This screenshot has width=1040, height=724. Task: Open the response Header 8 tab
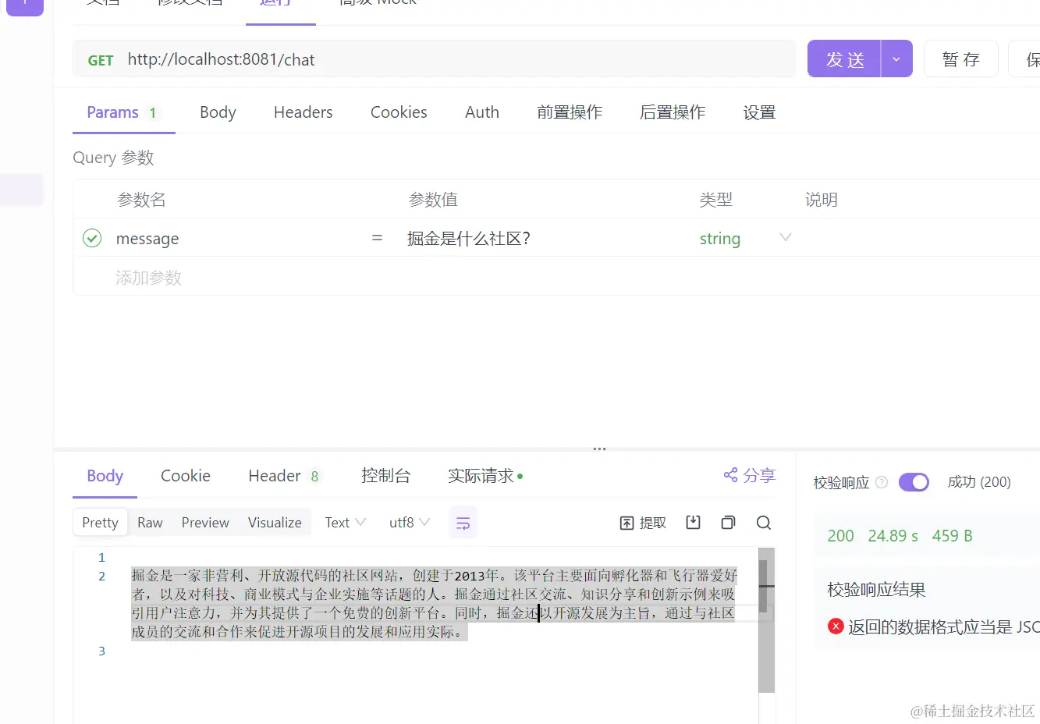point(284,476)
